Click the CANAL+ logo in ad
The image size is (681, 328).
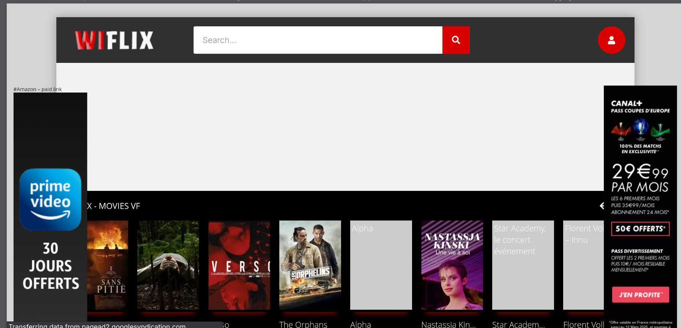click(626, 103)
